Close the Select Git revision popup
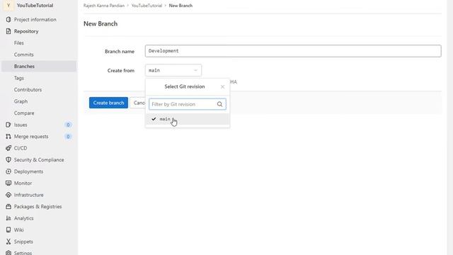The width and height of the screenshot is (453, 255). point(222,86)
